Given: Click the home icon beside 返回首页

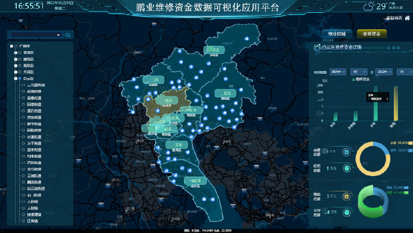Looking at the screenshot, I should point(407,18).
